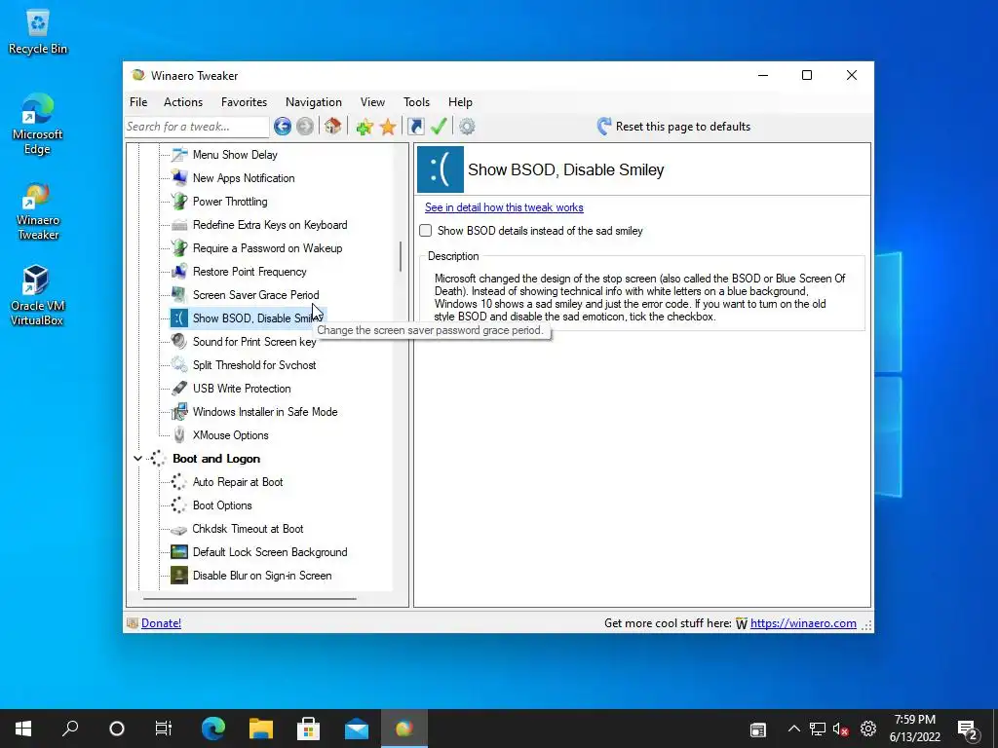The width and height of the screenshot is (998, 748).
Task: Tick Show BSOD details instead of sad smiley
Action: pos(426,231)
